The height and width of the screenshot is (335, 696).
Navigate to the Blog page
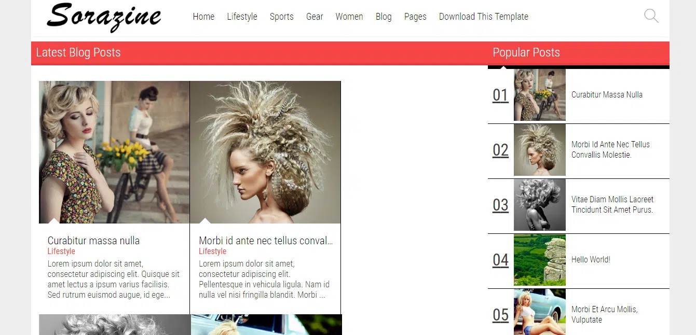(x=384, y=17)
